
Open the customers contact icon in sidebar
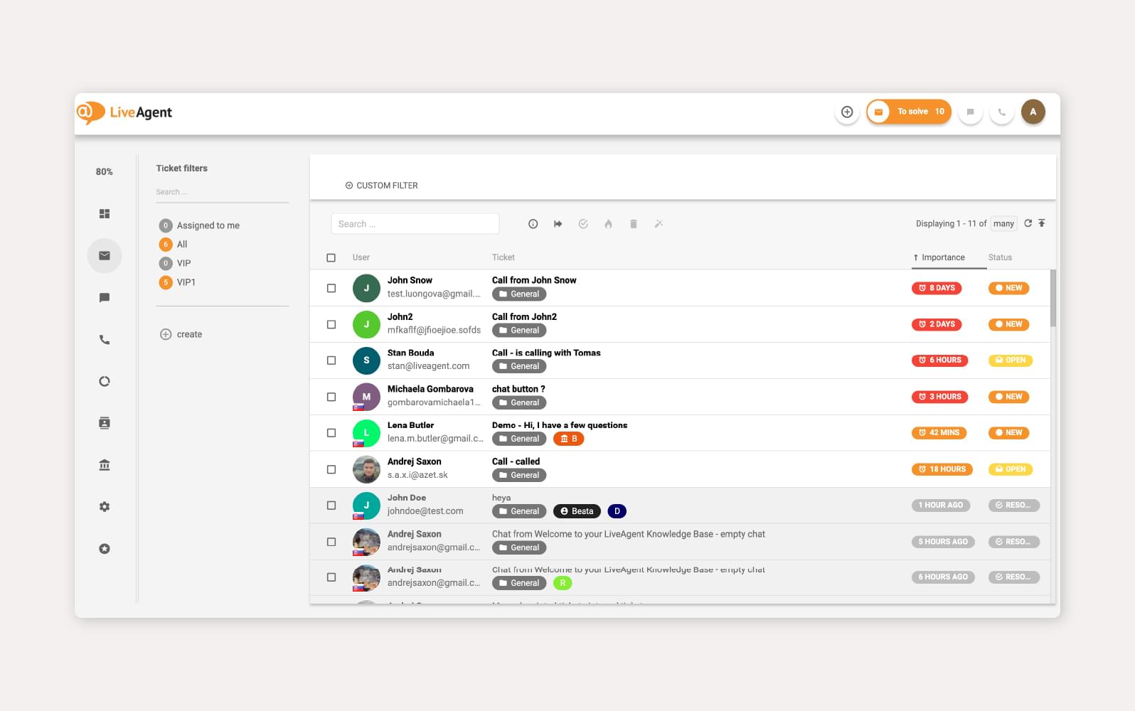pyautogui.click(x=105, y=423)
